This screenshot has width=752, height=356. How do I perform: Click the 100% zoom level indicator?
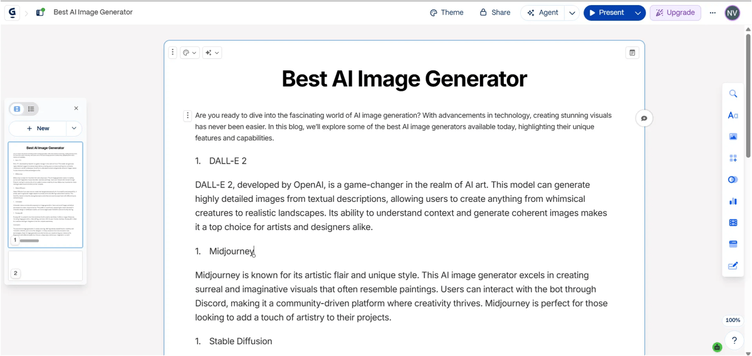[x=733, y=320]
